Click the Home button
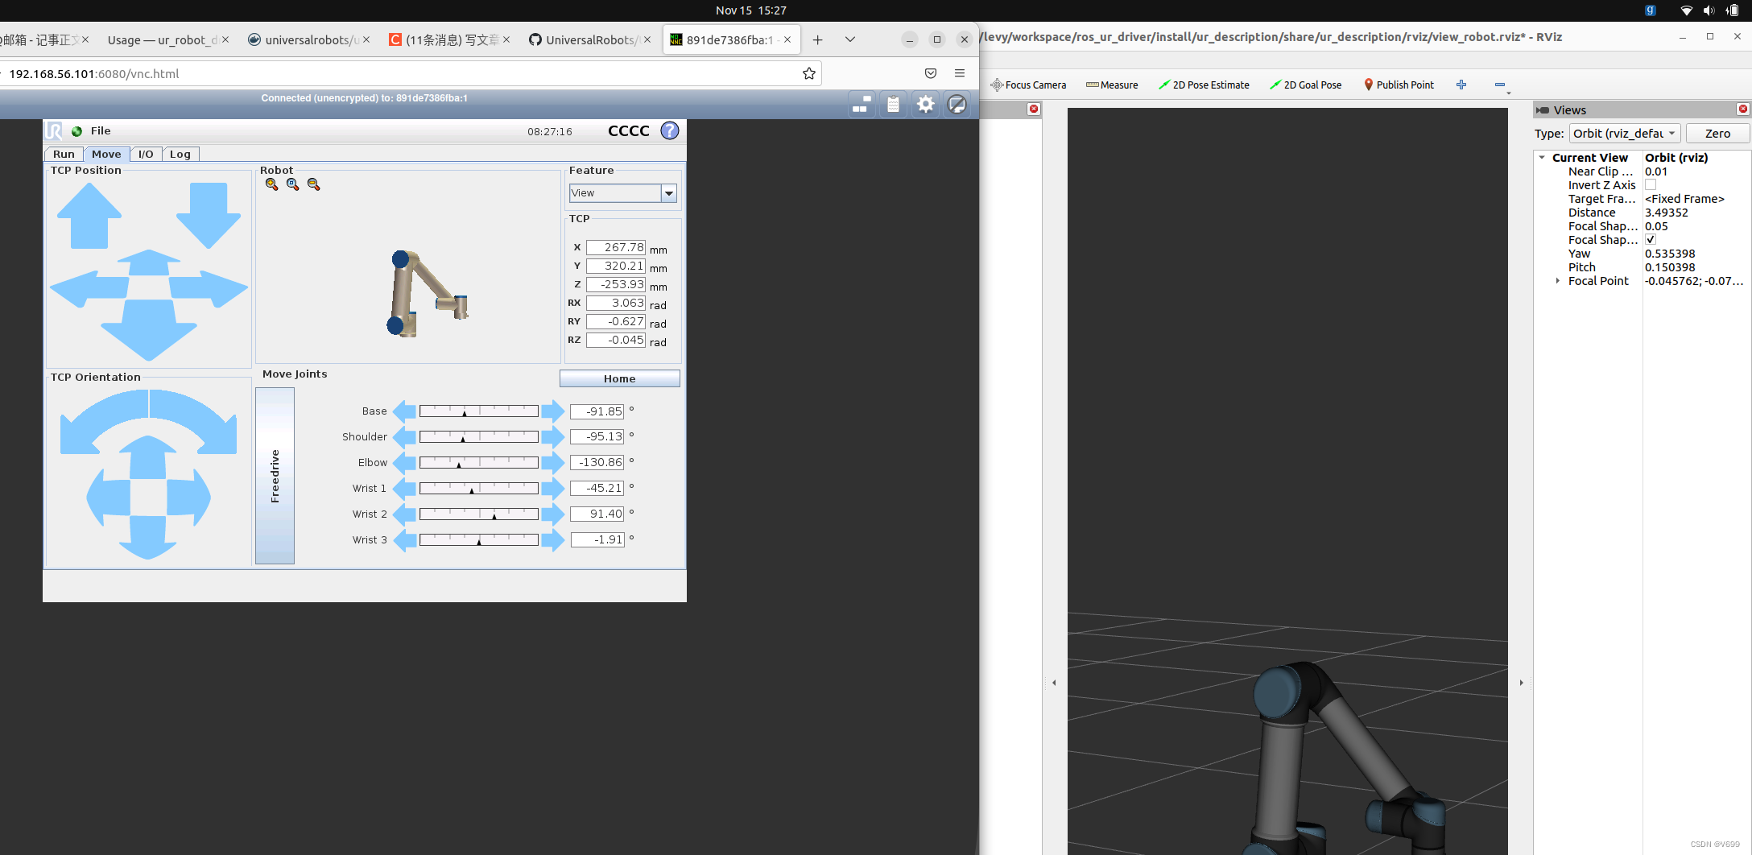 pyautogui.click(x=620, y=378)
